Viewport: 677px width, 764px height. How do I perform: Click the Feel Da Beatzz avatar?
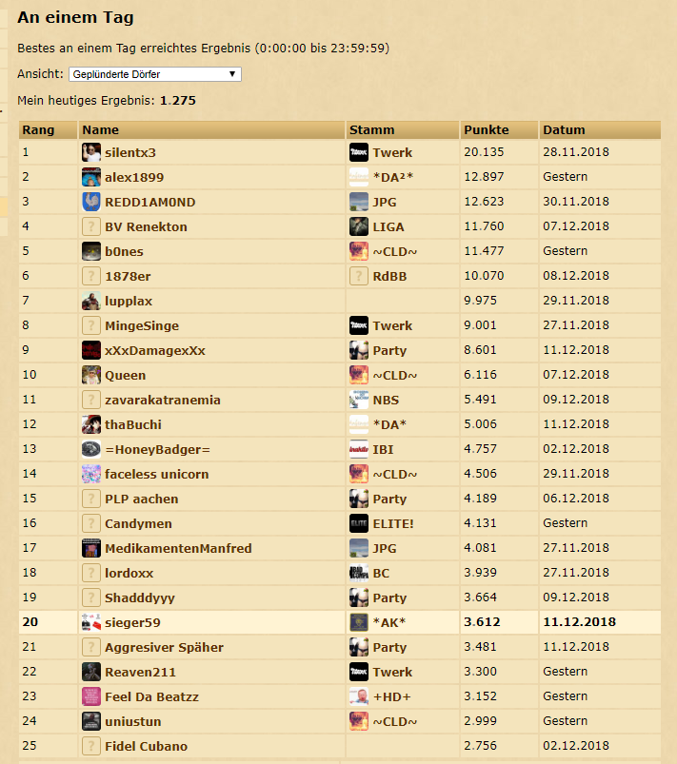(x=91, y=696)
